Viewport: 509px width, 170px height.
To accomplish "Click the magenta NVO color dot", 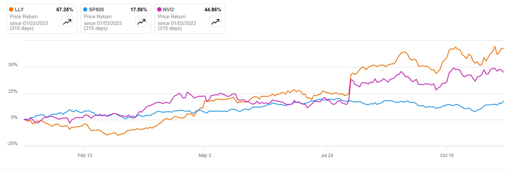I will 159,10.
